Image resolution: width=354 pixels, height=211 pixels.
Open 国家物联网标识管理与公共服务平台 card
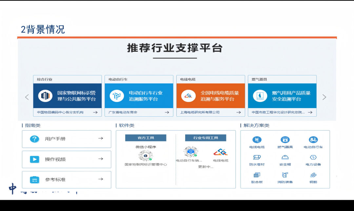tap(67, 96)
